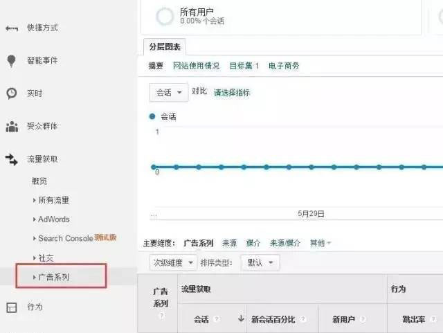
Task: Click the 快捷方式 shortcuts icon in sidebar
Action: [x=11, y=28]
